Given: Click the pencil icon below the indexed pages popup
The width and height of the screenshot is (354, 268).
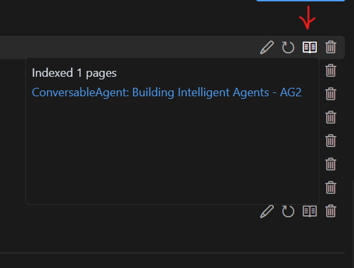Looking at the screenshot, I should tap(267, 211).
